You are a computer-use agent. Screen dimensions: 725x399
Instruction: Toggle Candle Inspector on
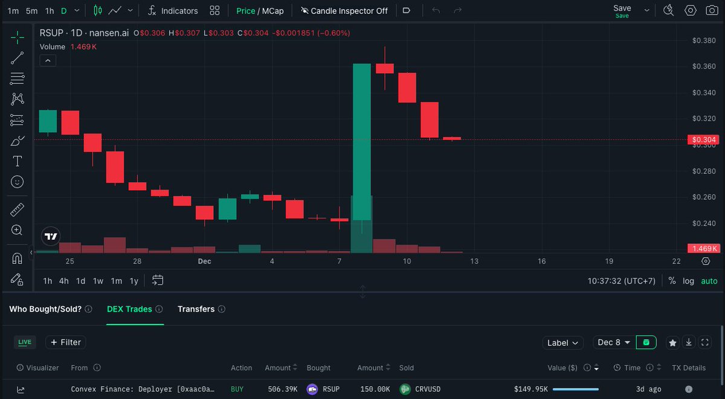344,10
